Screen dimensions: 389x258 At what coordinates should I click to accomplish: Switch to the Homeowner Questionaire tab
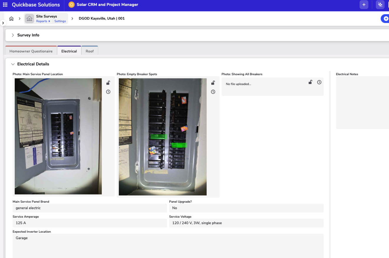click(31, 51)
